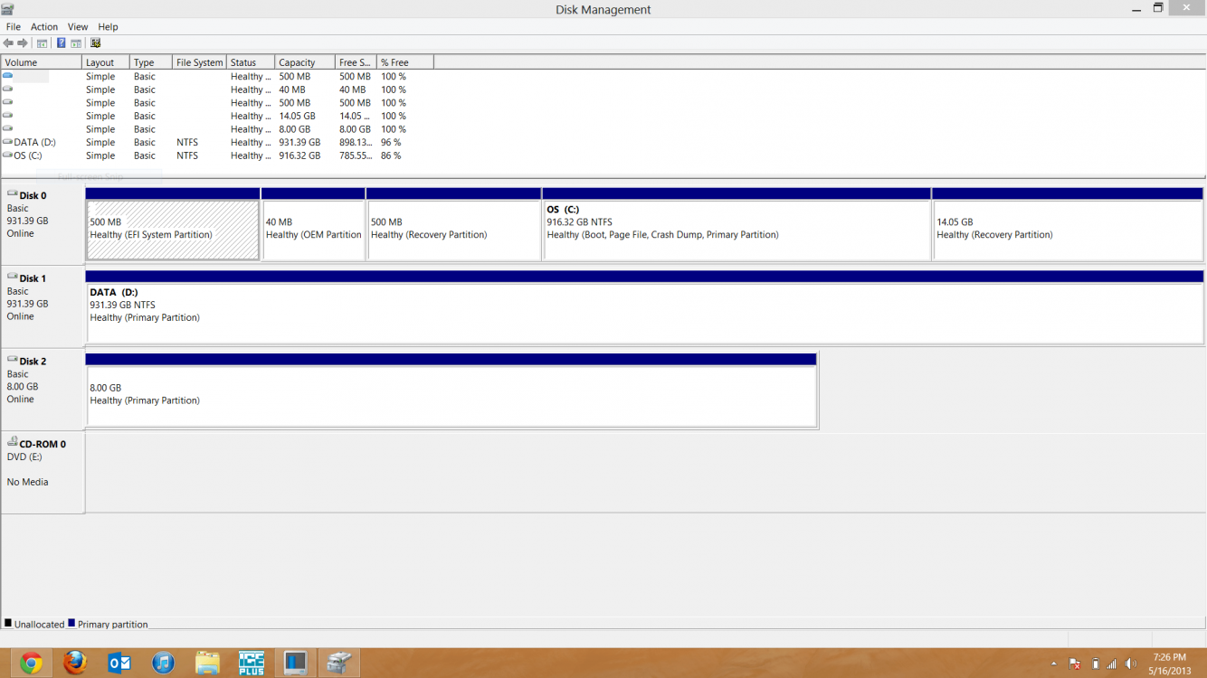This screenshot has height=678, width=1207.
Task: Open Help via the blue question-mark icon
Action: tap(61, 43)
